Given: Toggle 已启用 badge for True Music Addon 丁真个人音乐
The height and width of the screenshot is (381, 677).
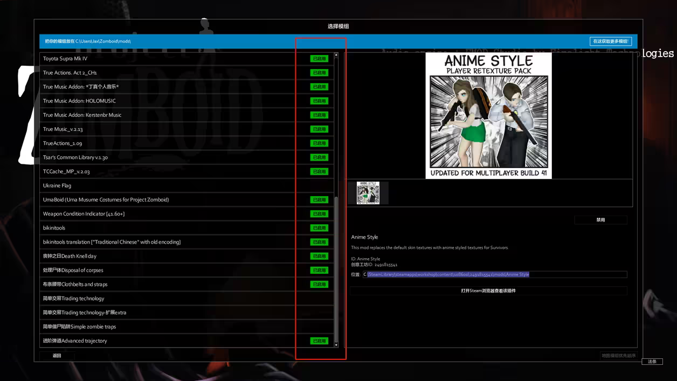Looking at the screenshot, I should pyautogui.click(x=319, y=87).
